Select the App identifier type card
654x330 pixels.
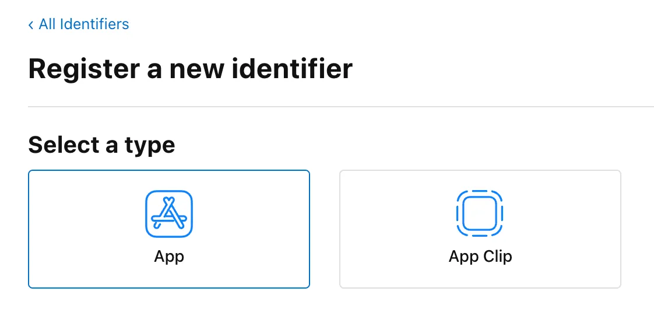[x=169, y=229]
